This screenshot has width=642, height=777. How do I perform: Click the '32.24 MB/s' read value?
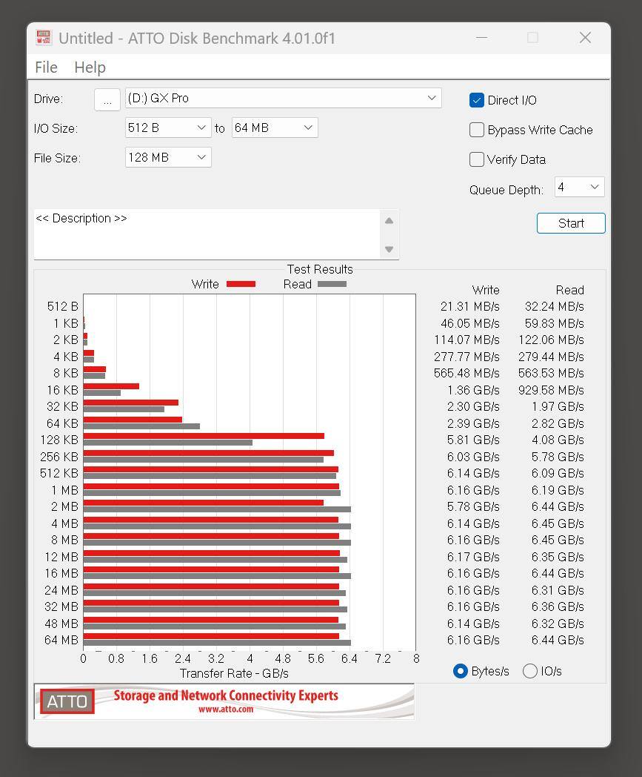click(555, 306)
